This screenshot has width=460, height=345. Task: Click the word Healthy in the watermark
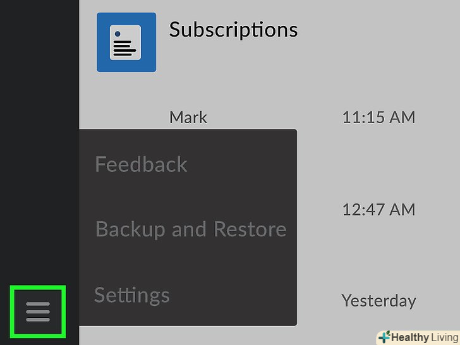pos(408,337)
